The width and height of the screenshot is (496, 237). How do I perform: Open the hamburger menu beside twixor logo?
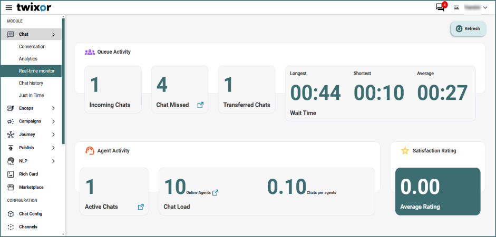(8, 7)
